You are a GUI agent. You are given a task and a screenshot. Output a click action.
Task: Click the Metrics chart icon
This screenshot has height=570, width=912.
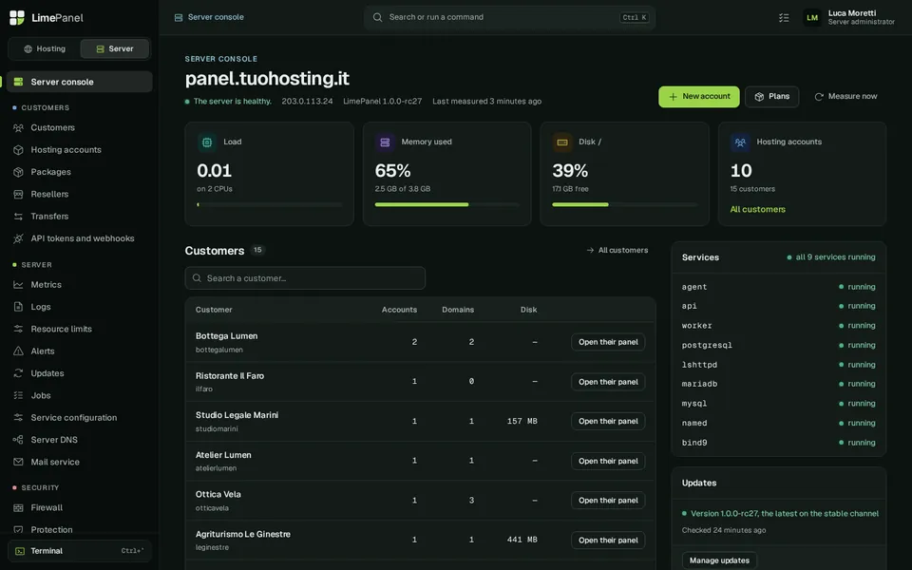pyautogui.click(x=19, y=285)
